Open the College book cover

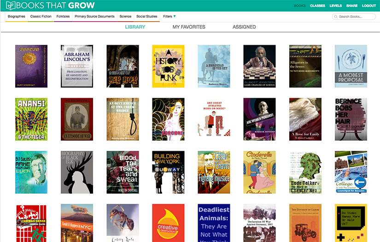(x=351, y=172)
